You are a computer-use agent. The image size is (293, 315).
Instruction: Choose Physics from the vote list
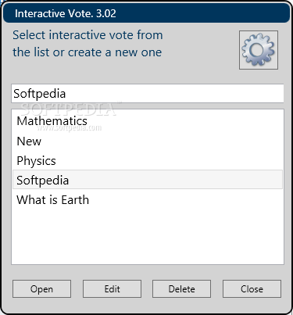pos(148,161)
